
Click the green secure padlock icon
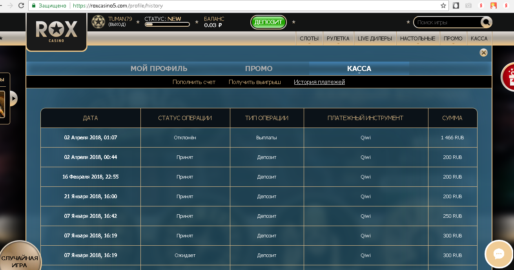[x=34, y=6]
